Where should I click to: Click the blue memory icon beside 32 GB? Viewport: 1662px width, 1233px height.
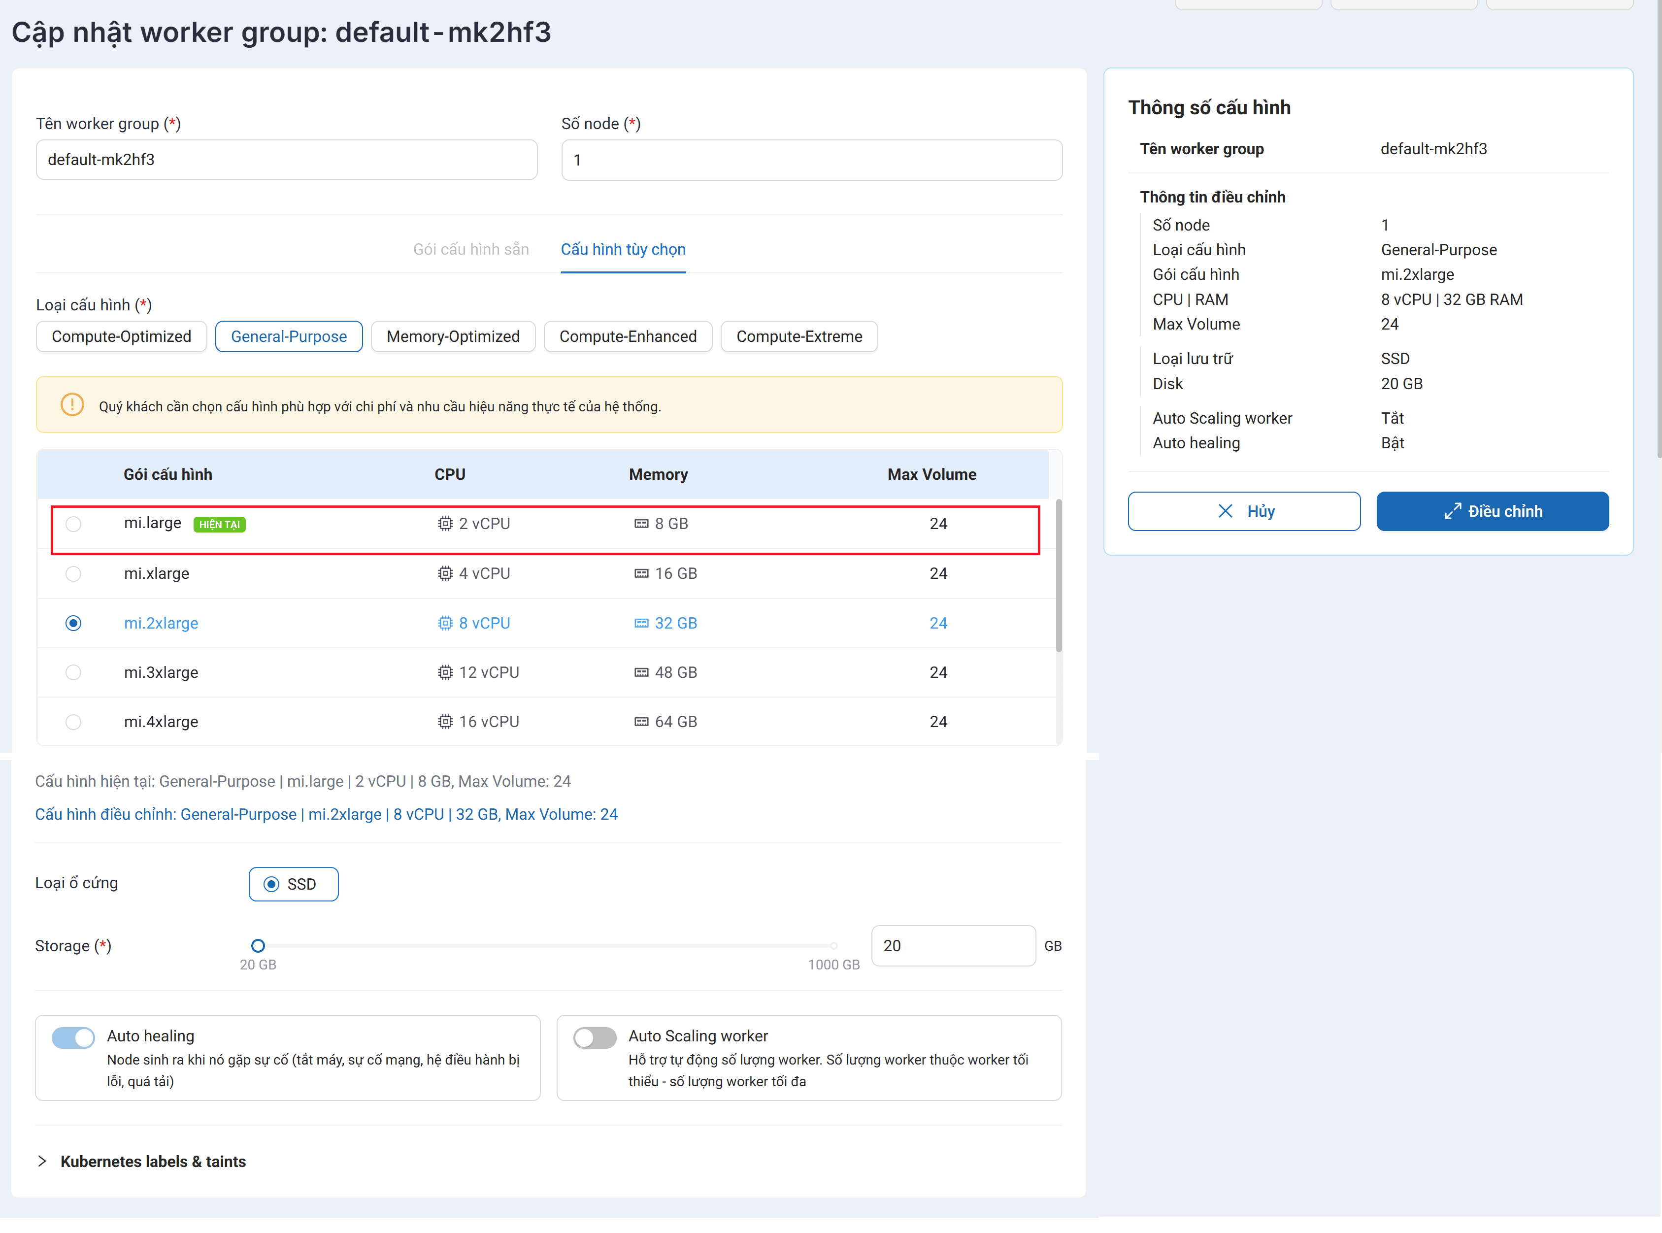(641, 623)
